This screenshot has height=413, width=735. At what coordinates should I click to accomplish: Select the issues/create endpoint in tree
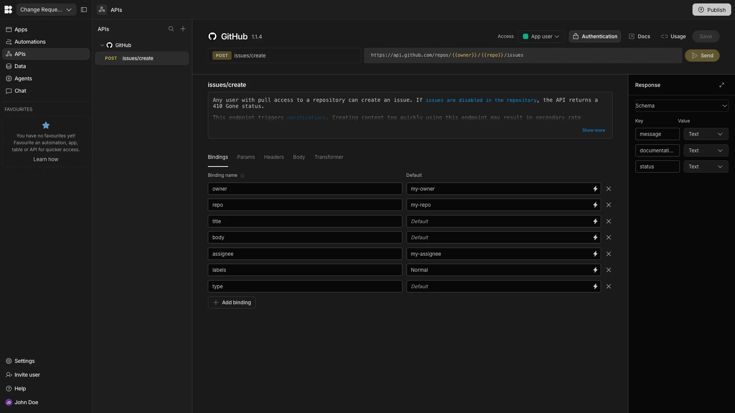[142, 58]
